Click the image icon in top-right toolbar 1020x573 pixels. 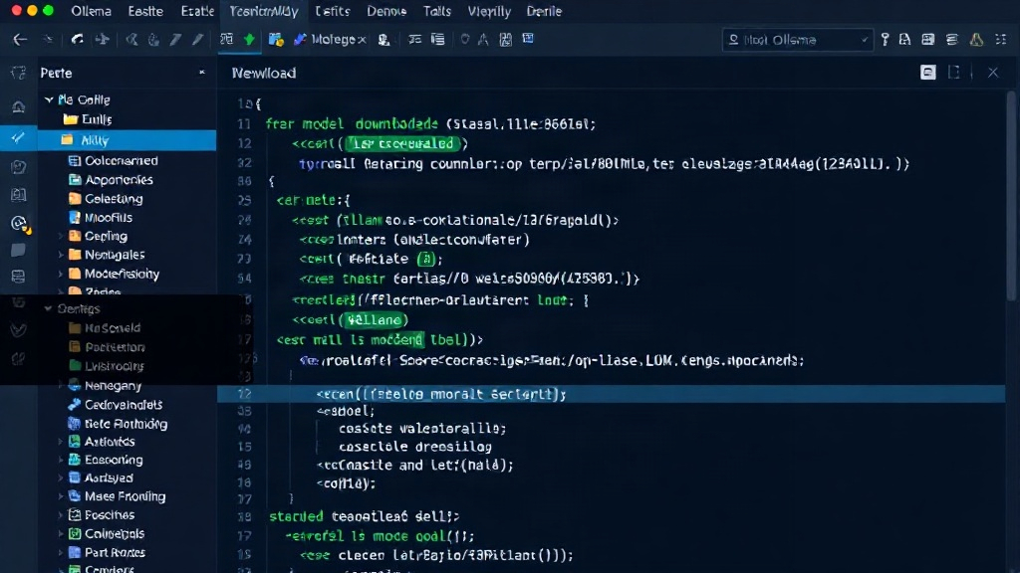pos(928,40)
